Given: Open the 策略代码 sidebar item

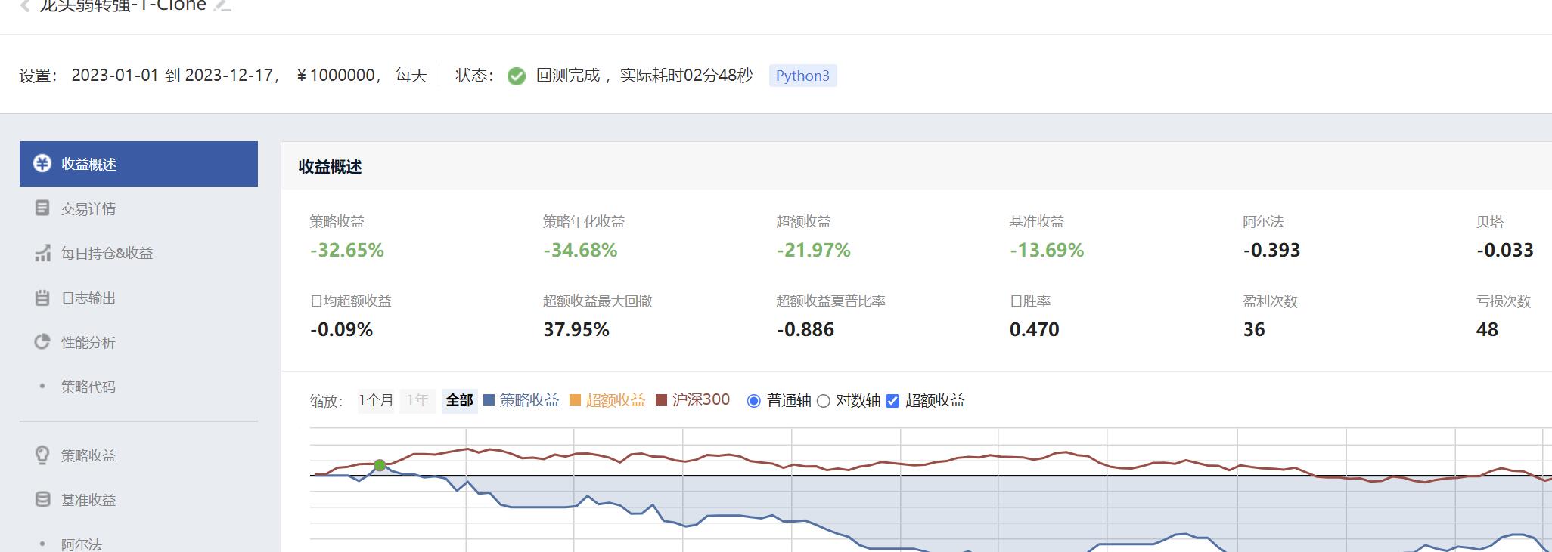Looking at the screenshot, I should [88, 387].
